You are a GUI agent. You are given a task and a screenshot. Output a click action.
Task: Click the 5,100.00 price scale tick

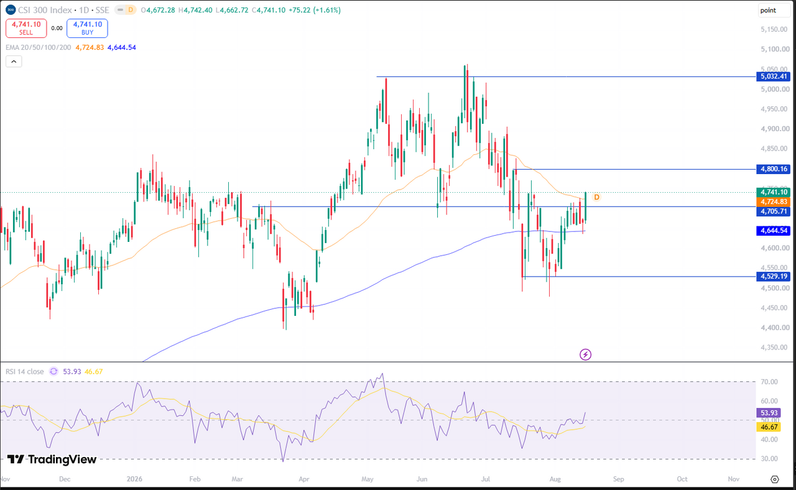click(x=773, y=49)
